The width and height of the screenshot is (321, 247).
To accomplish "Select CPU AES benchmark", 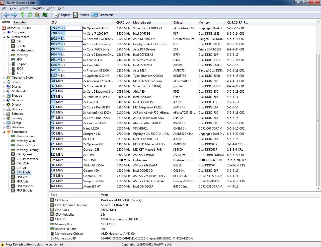I will 22,168.
